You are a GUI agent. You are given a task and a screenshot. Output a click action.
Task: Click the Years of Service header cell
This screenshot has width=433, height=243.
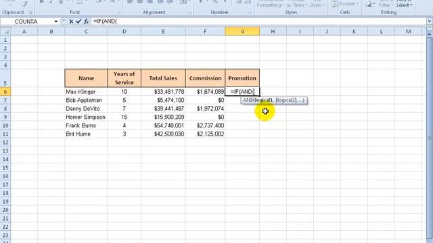point(124,78)
